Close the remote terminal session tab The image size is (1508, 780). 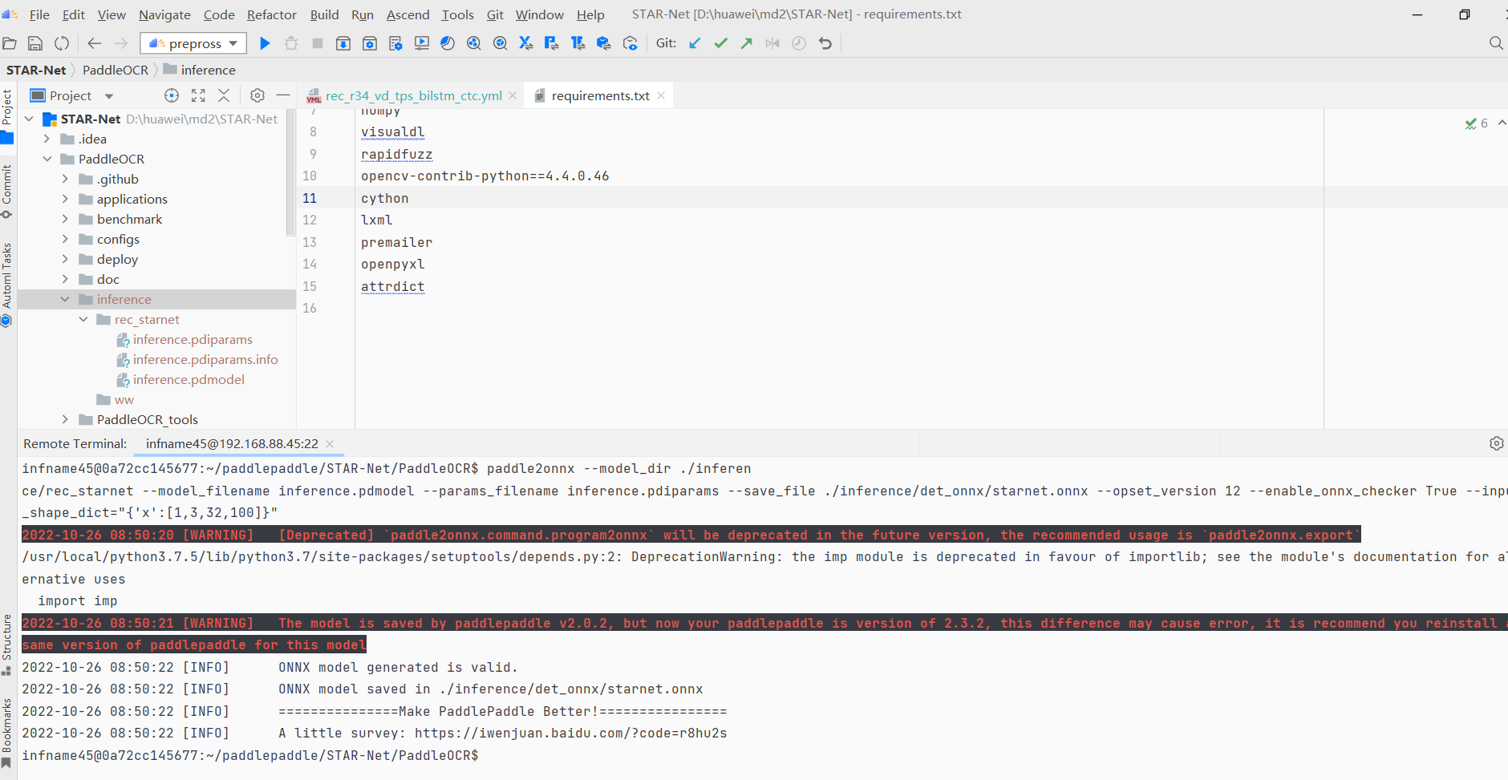(x=330, y=443)
